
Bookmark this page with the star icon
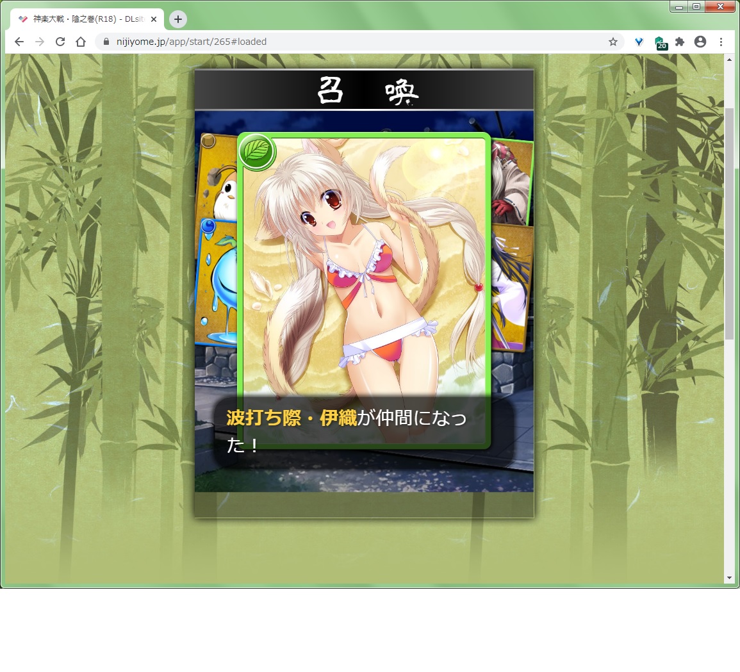(613, 42)
